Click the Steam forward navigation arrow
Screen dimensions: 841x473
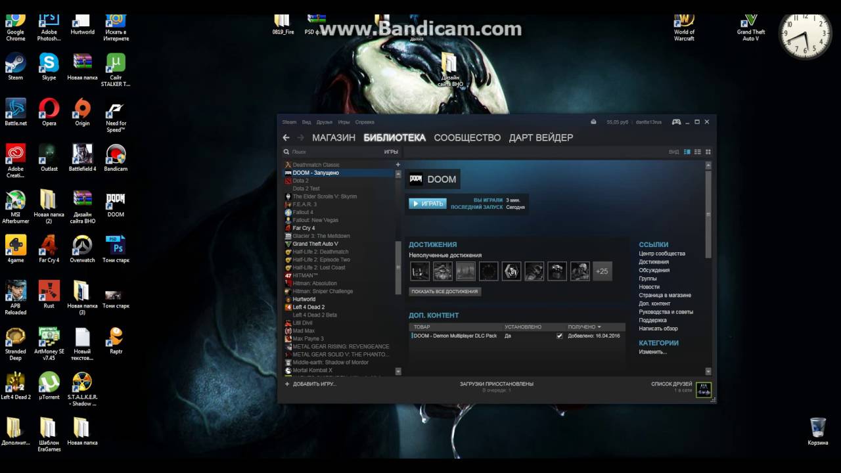pos(300,137)
